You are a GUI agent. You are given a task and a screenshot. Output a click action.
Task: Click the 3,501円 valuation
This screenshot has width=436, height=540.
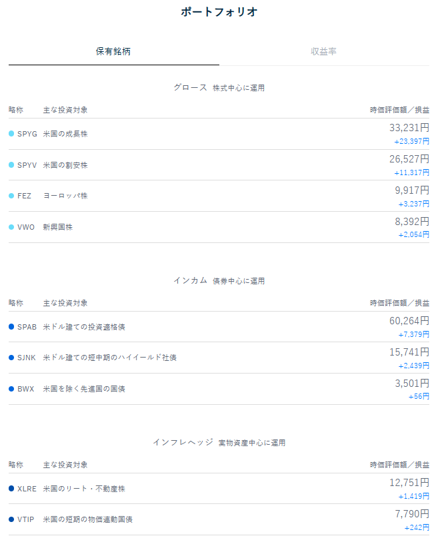click(412, 384)
